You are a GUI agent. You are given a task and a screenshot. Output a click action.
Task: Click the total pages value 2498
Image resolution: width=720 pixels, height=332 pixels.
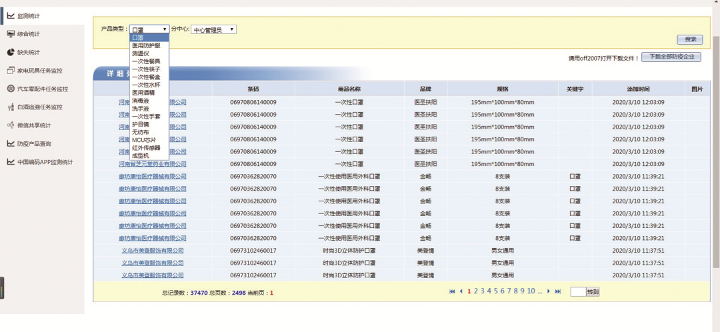click(x=239, y=293)
